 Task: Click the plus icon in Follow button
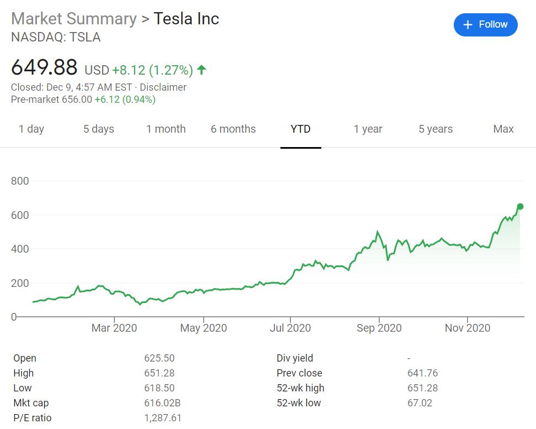click(x=468, y=25)
